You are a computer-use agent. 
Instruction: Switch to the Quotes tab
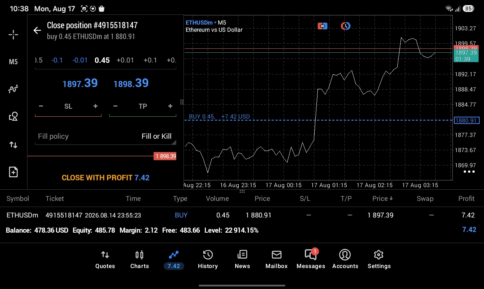pos(105,260)
